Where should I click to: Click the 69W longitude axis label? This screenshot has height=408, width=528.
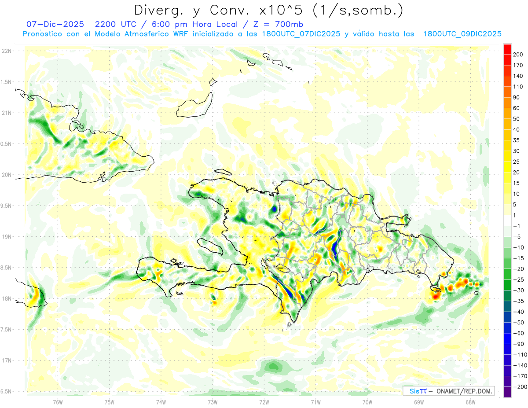click(418, 402)
